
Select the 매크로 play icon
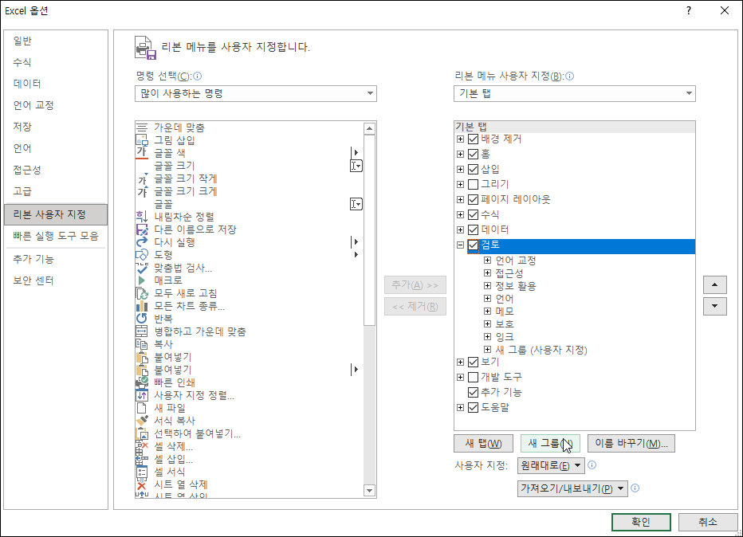click(x=142, y=280)
